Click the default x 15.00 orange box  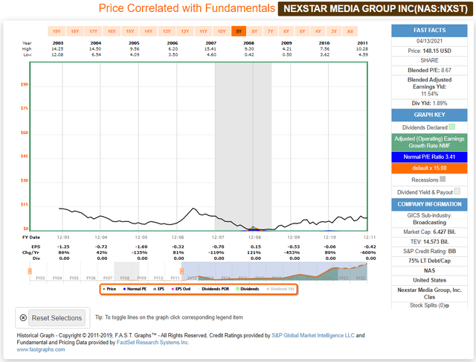429,168
